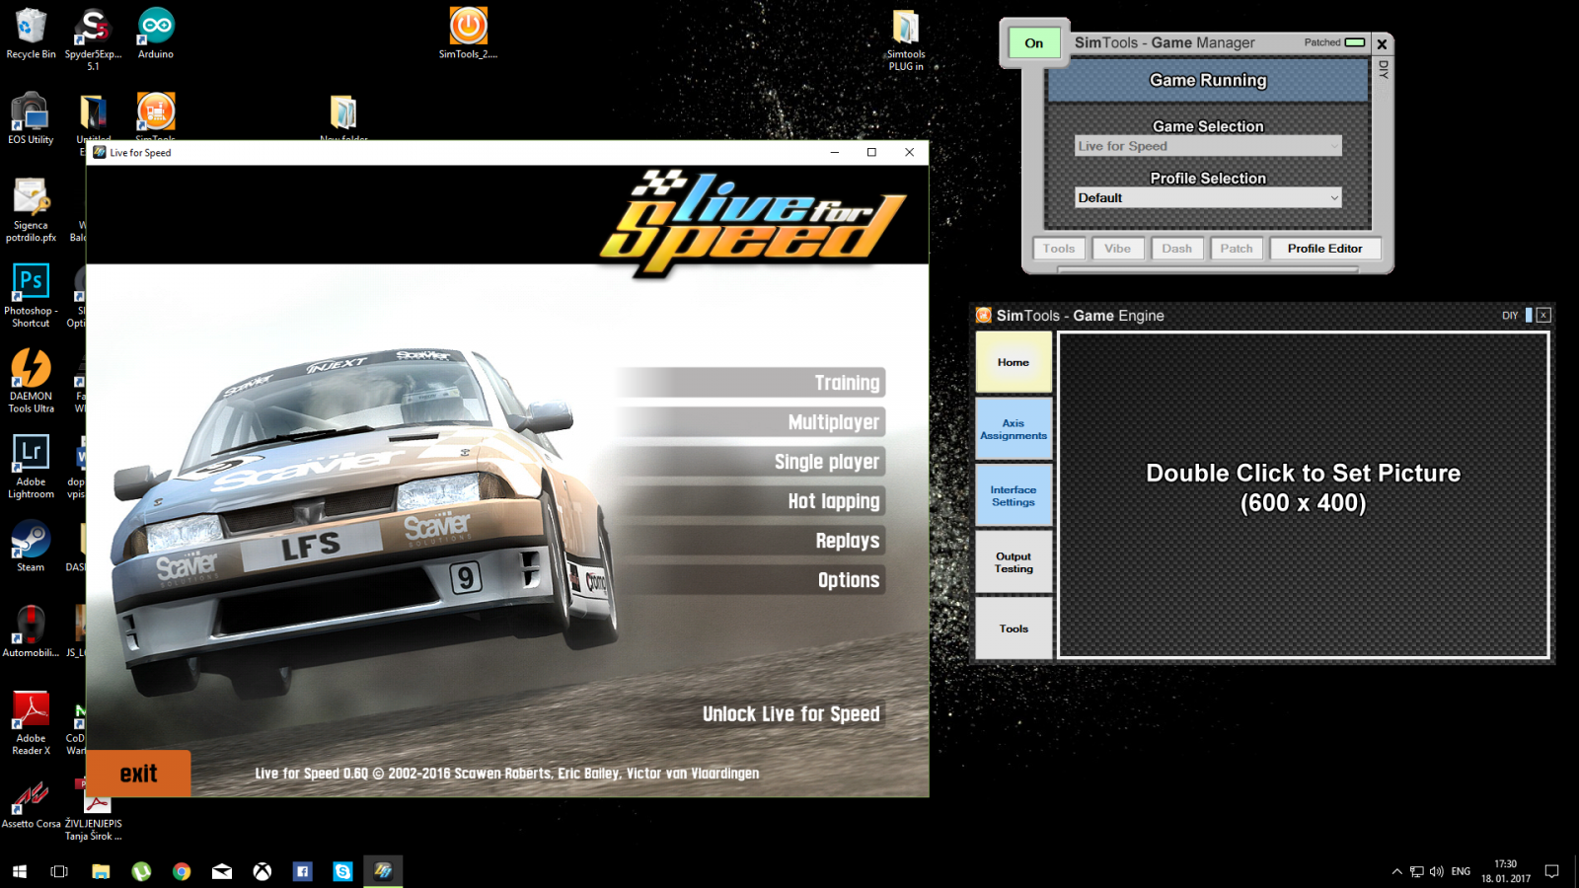This screenshot has width=1579, height=888.
Task: Select Multiplayer in Live for Speed menu
Action: (752, 422)
